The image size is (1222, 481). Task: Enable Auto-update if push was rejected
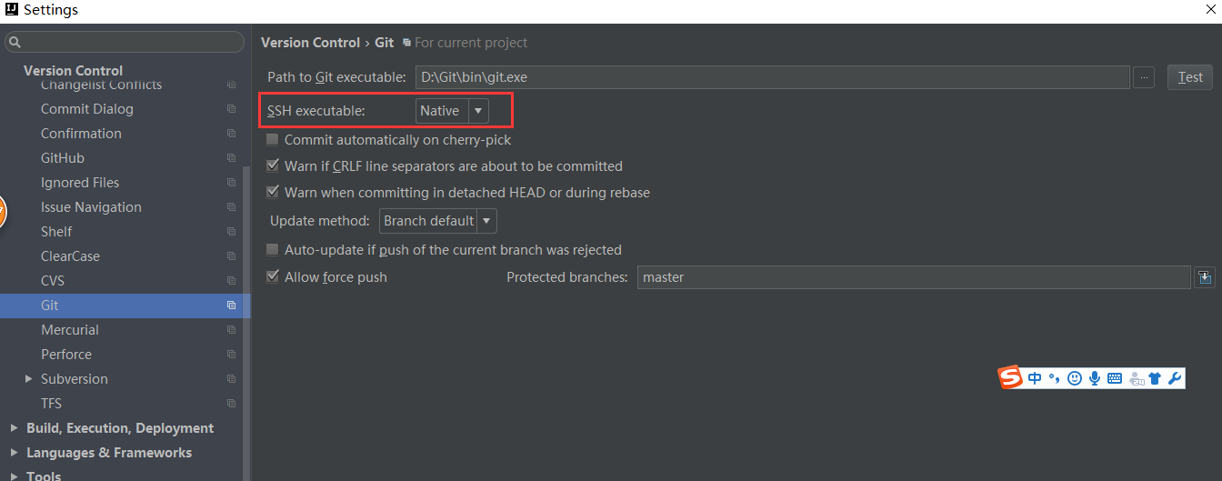[x=273, y=249]
